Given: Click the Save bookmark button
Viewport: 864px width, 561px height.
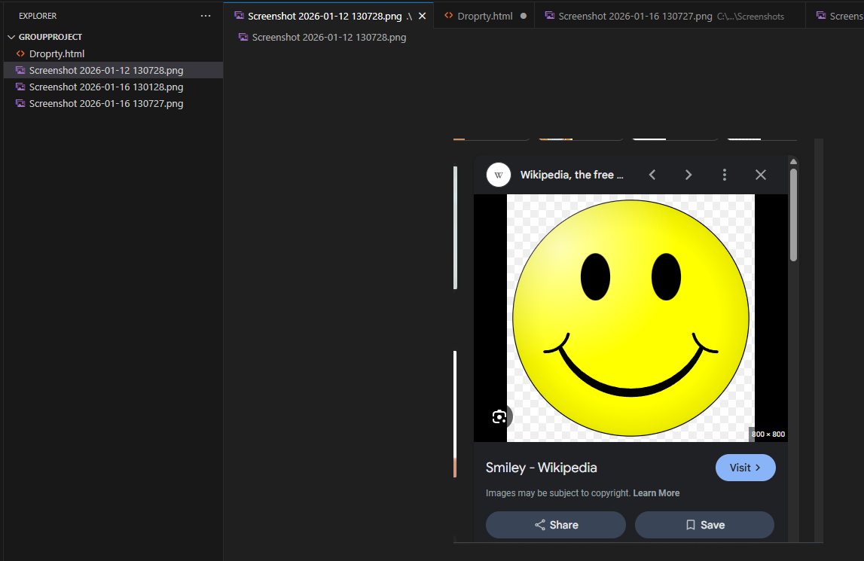Looking at the screenshot, I should coord(704,525).
